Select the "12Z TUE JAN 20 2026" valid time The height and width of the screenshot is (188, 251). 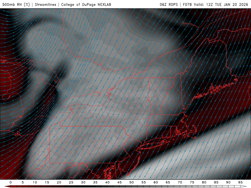coord(227,4)
